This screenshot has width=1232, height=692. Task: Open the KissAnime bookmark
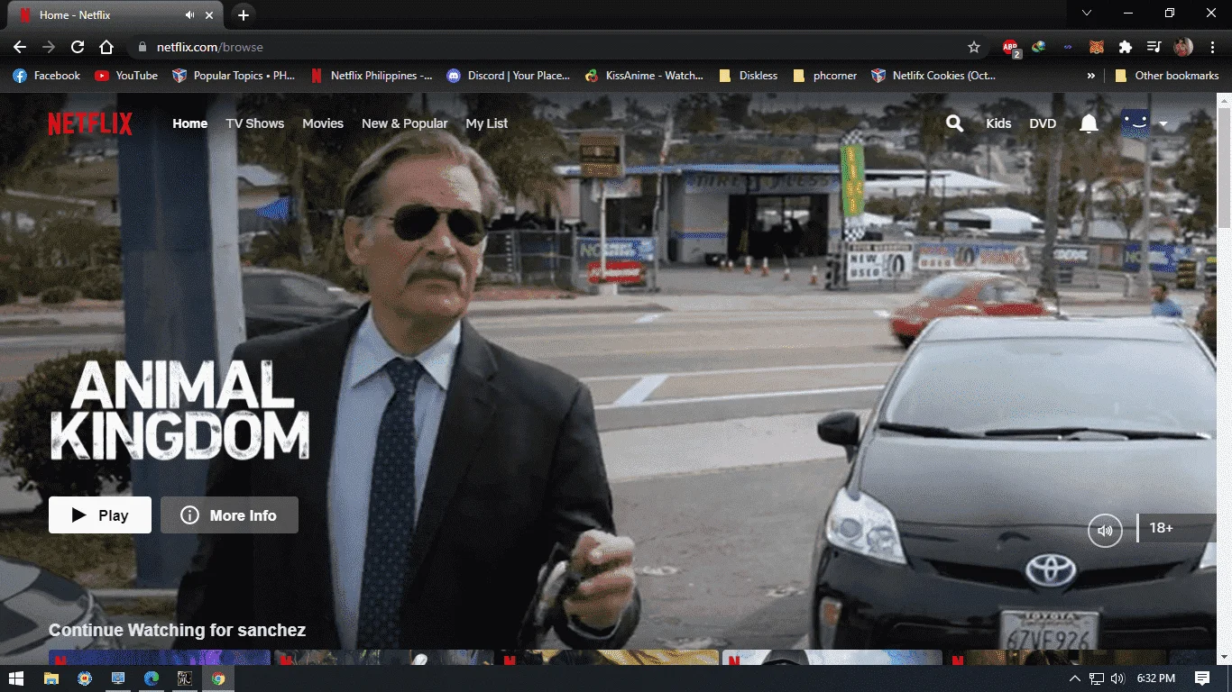[x=644, y=76]
